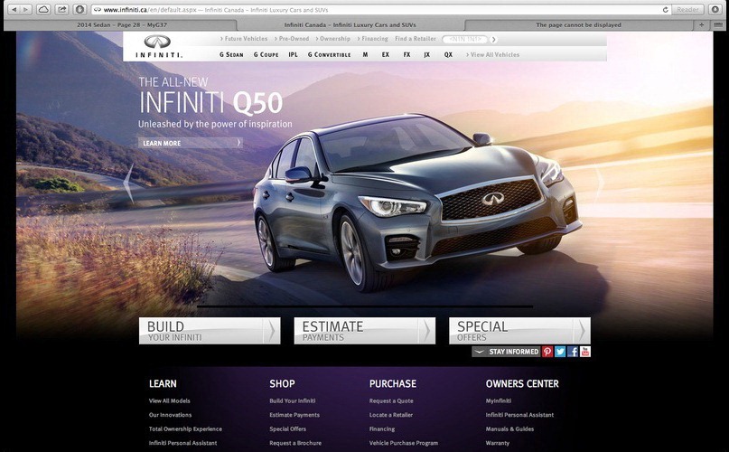Expand the Pre-Owned menu
Screen dimensions: 729x452
(292, 39)
